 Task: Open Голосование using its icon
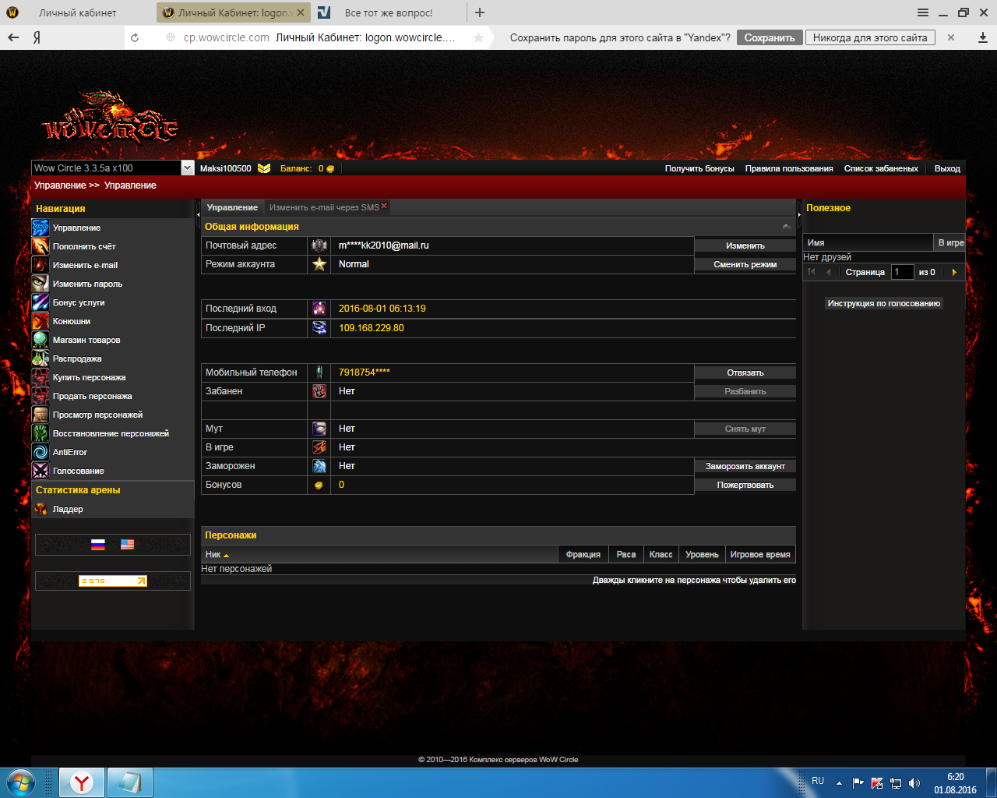[41, 471]
